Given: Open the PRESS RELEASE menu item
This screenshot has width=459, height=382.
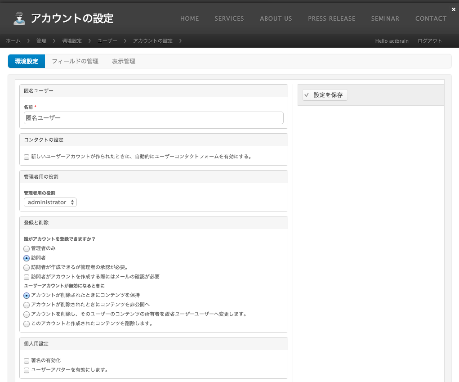Looking at the screenshot, I should (331, 18).
